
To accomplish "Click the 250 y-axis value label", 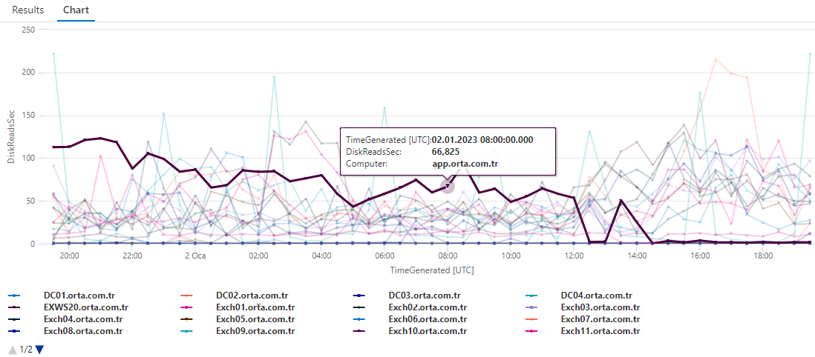I will [x=27, y=30].
